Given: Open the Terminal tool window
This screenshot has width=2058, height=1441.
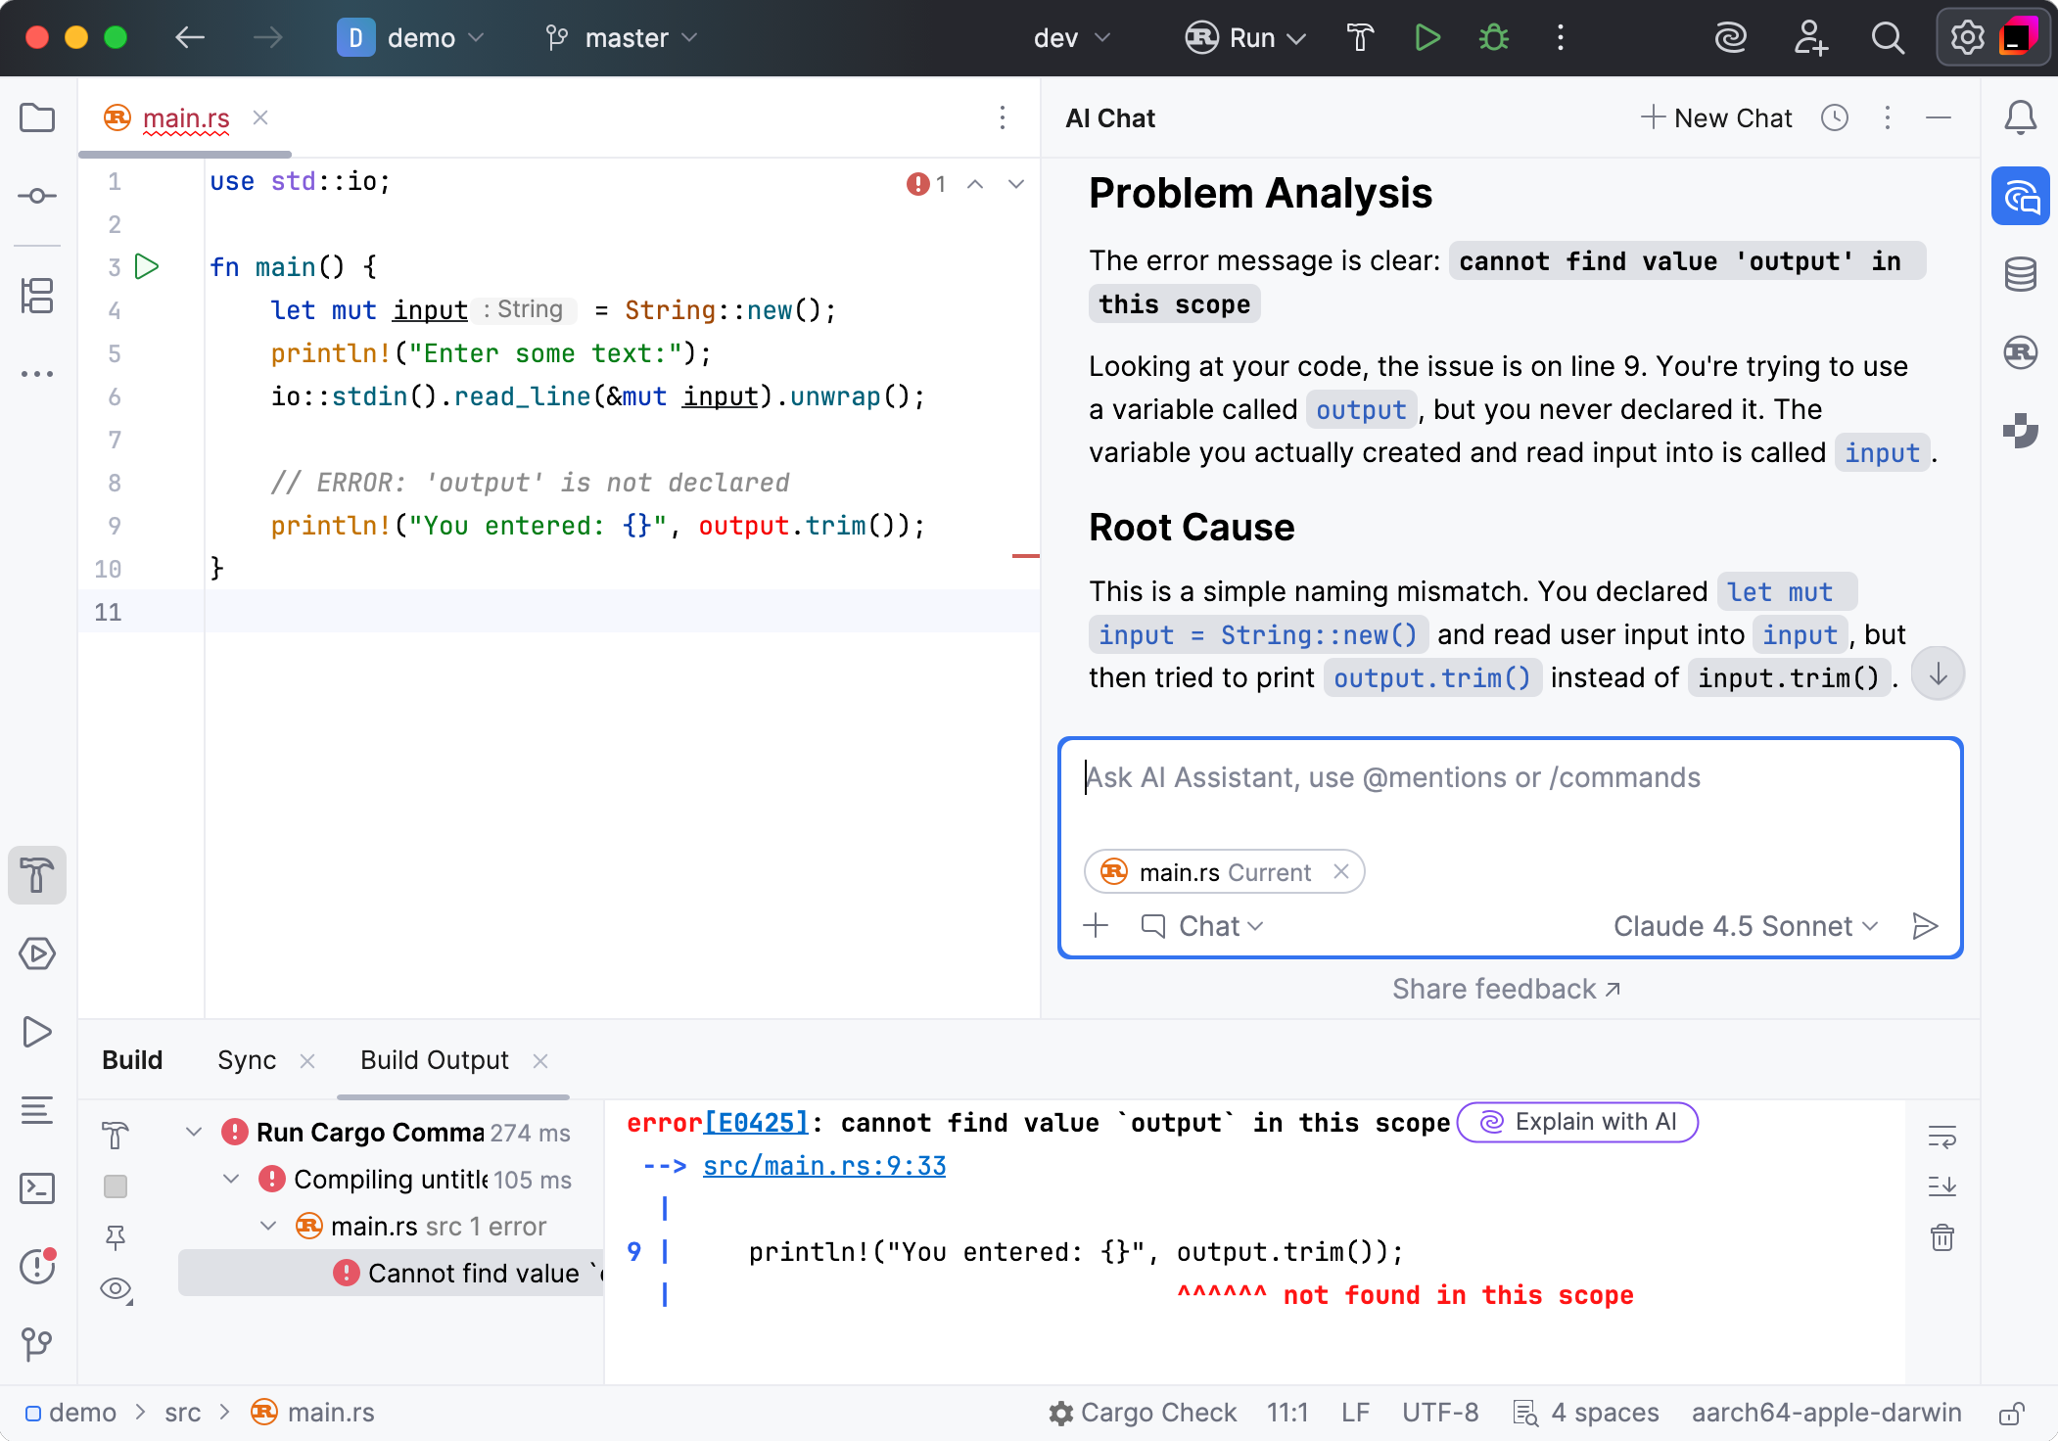Looking at the screenshot, I should click(37, 1187).
